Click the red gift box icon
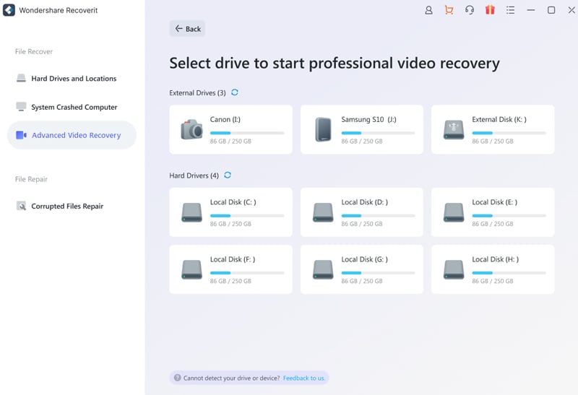 pos(490,9)
